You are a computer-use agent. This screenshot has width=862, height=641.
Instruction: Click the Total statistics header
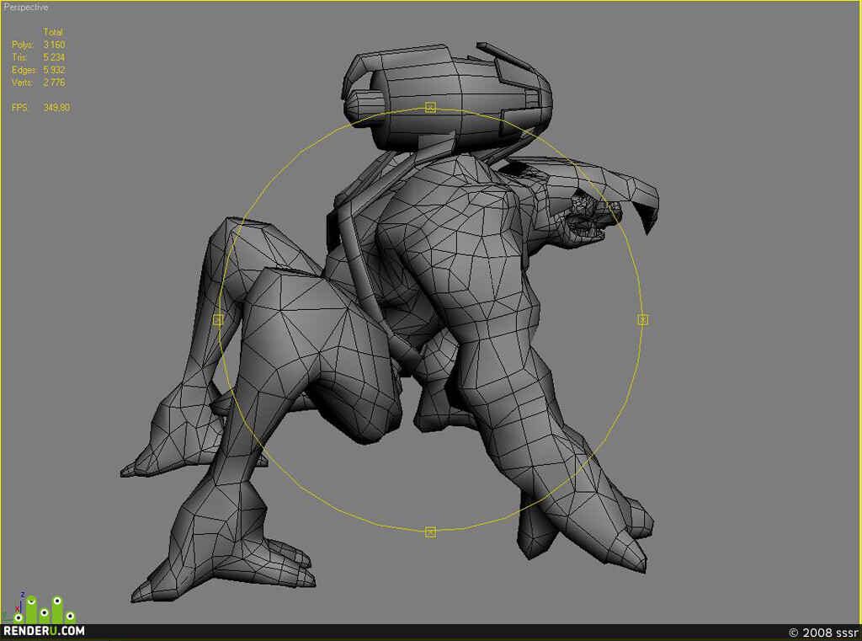53,32
